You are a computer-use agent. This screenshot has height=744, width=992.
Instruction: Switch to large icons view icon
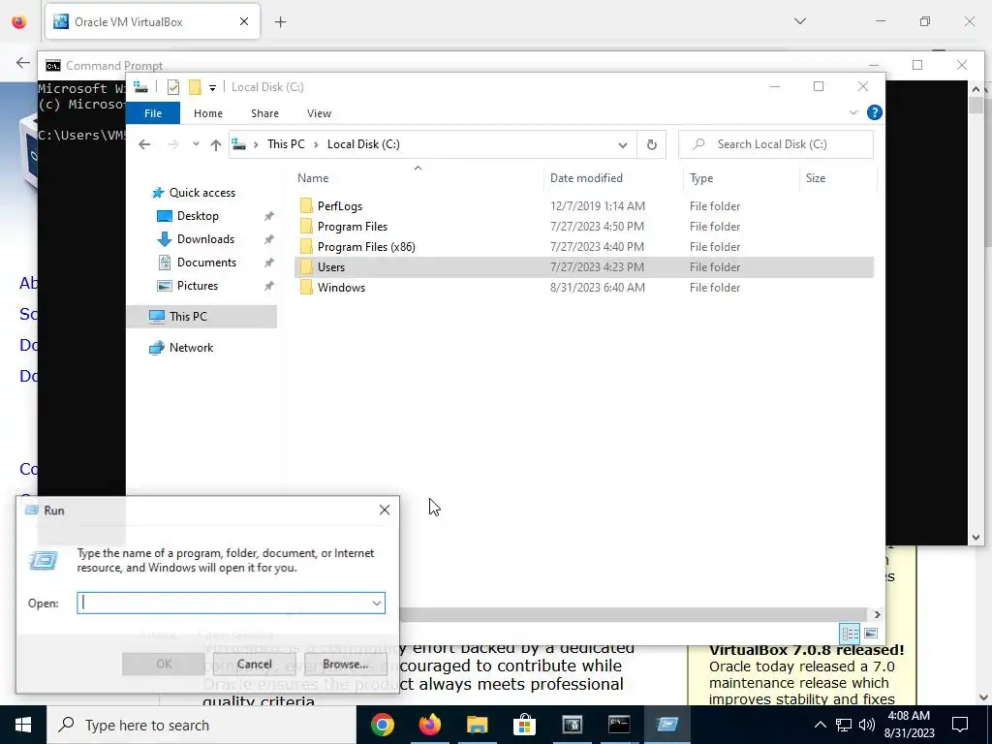pyautogui.click(x=871, y=634)
